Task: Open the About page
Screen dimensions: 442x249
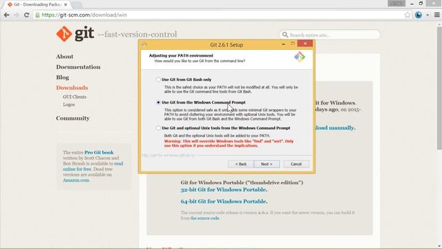Action: (x=64, y=57)
